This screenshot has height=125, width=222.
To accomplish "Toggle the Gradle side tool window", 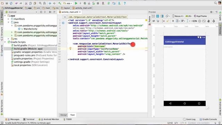I will click(220, 16).
